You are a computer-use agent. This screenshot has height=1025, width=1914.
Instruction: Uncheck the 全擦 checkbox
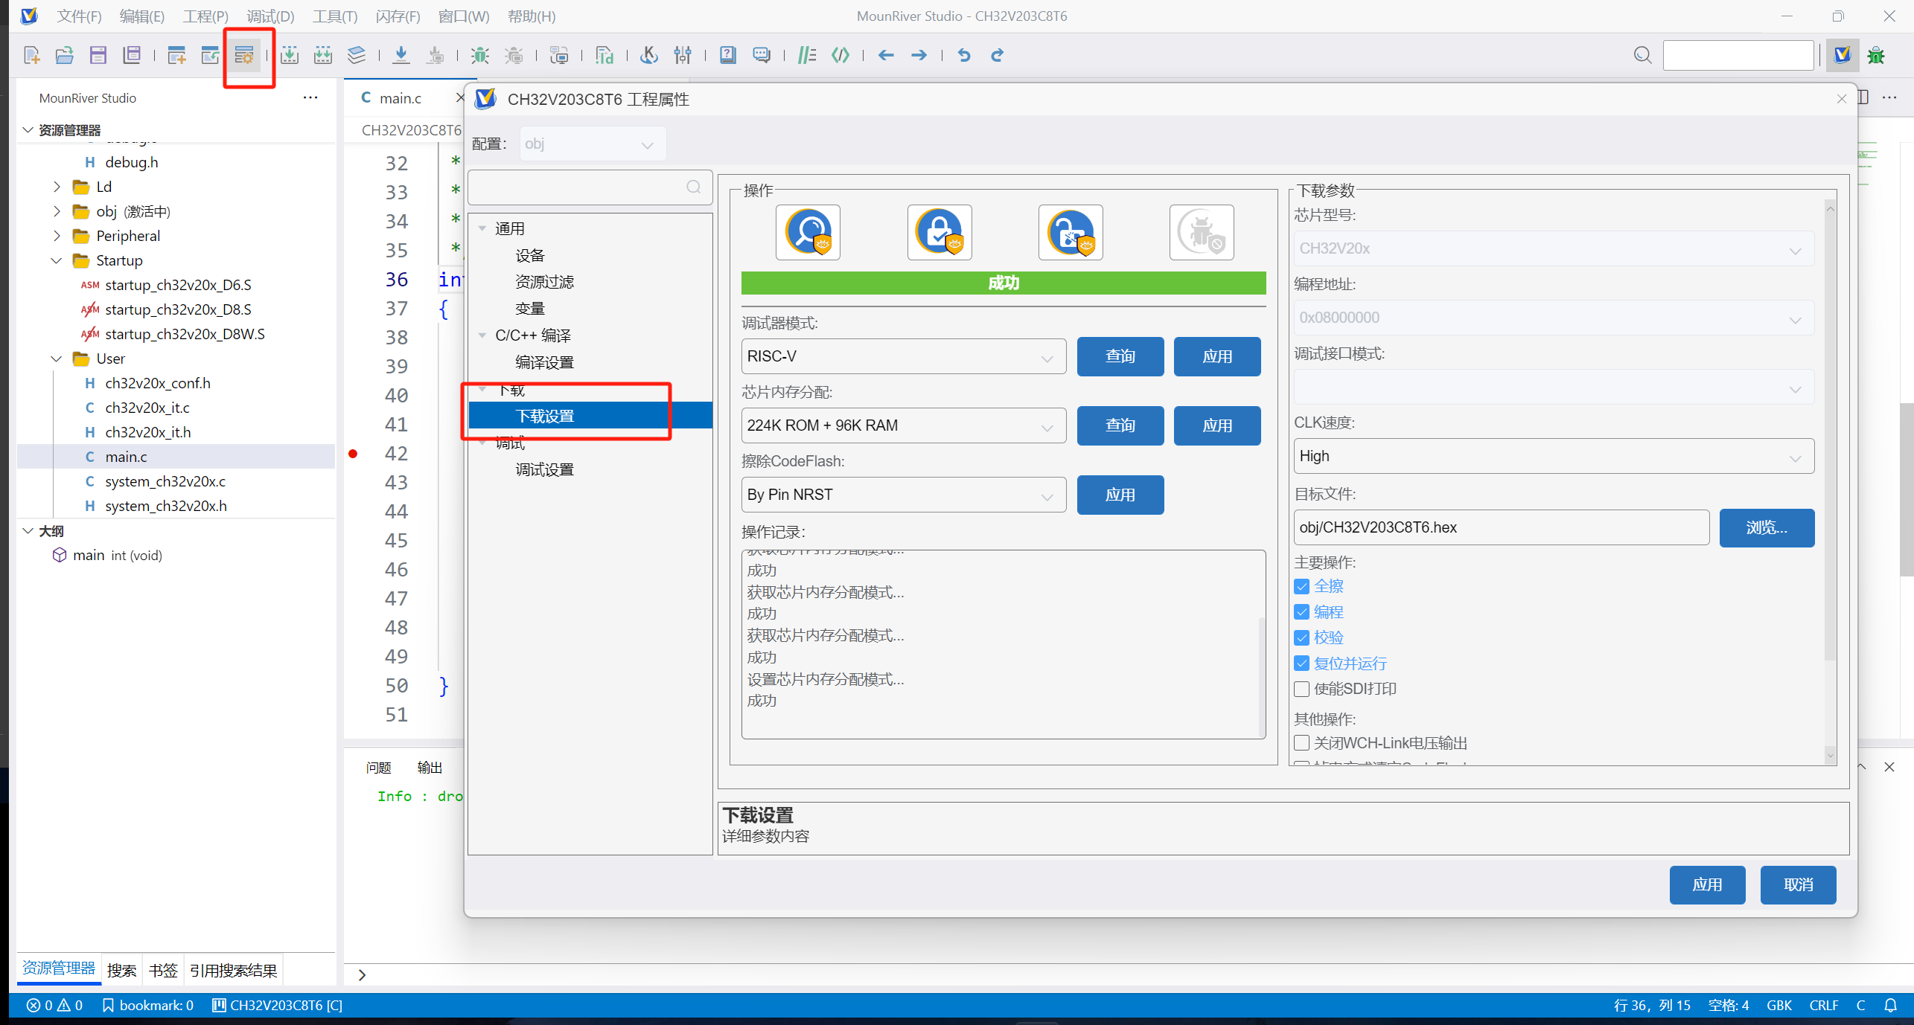point(1302,586)
